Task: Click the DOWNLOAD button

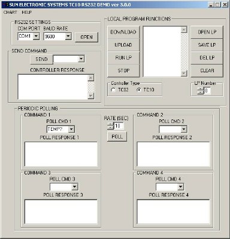Action: click(123, 32)
